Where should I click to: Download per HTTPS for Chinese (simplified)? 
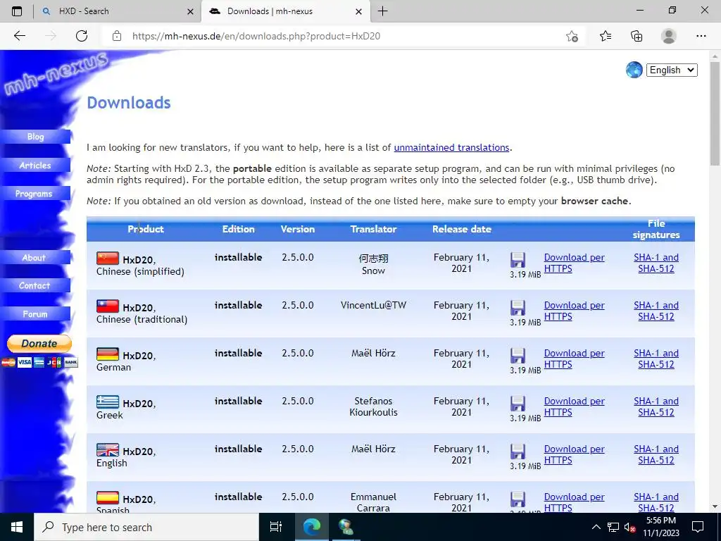click(x=574, y=263)
